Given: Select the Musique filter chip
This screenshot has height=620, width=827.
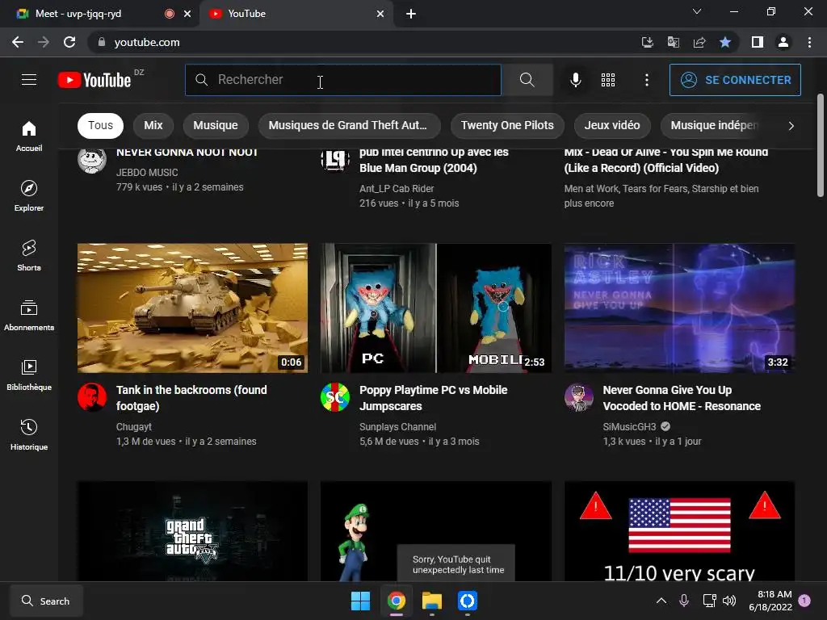Looking at the screenshot, I should (215, 125).
